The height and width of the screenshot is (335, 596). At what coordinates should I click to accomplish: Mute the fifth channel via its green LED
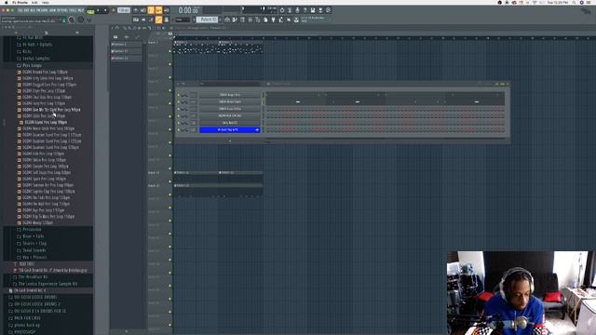click(x=178, y=123)
